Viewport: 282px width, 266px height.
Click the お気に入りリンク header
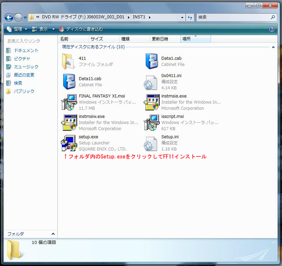coord(24,41)
